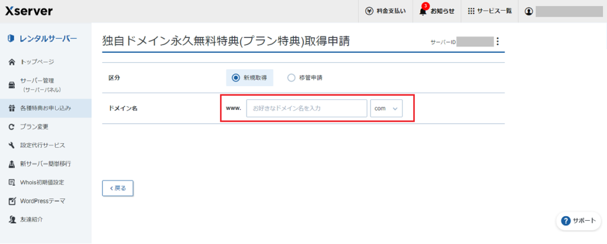This screenshot has height=244, width=607.
Task: Click the notification bell icon
Action: pos(423,11)
